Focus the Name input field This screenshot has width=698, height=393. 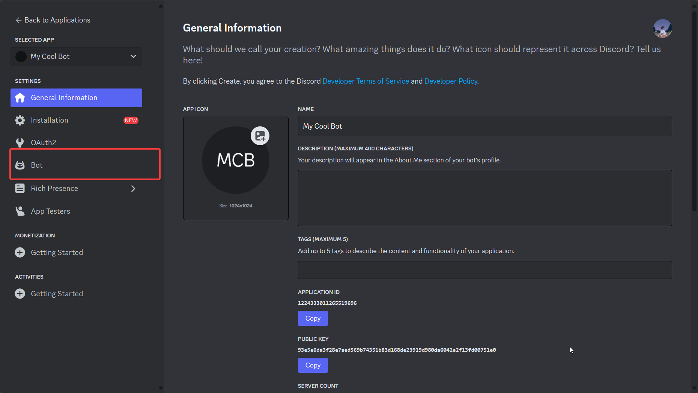coord(484,126)
